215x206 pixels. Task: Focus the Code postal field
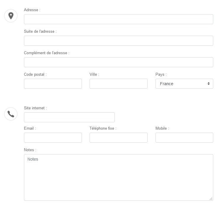point(53,84)
